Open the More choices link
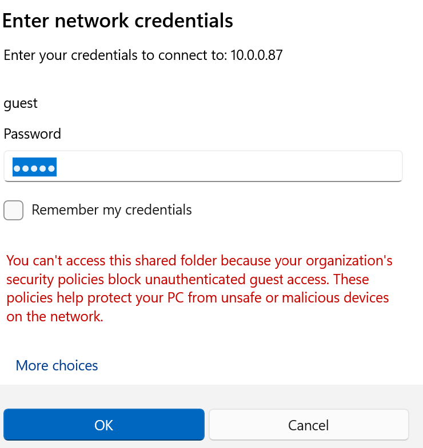The image size is (423, 448). (x=57, y=365)
